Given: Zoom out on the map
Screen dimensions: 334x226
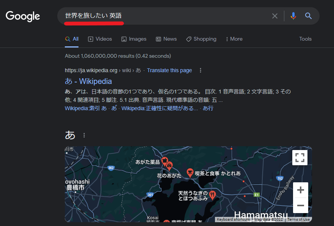Looking at the screenshot, I should tap(300, 205).
